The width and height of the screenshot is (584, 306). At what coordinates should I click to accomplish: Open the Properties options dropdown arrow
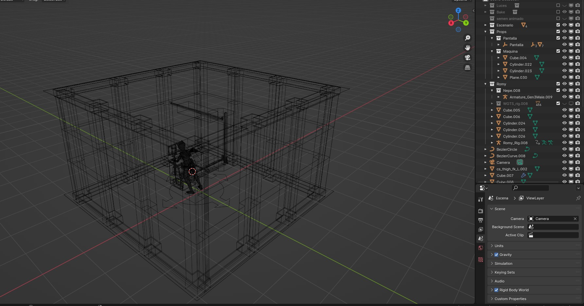tap(578, 188)
